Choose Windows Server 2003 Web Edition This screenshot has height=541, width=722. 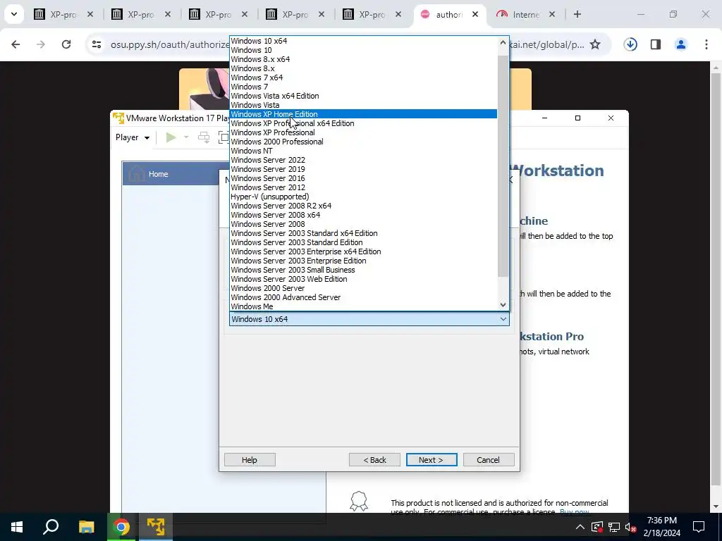(x=363, y=279)
